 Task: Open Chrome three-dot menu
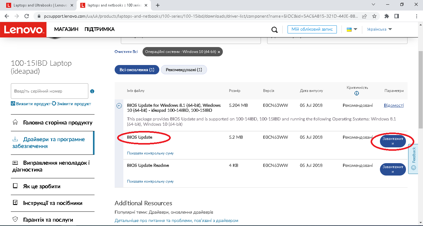416,16
